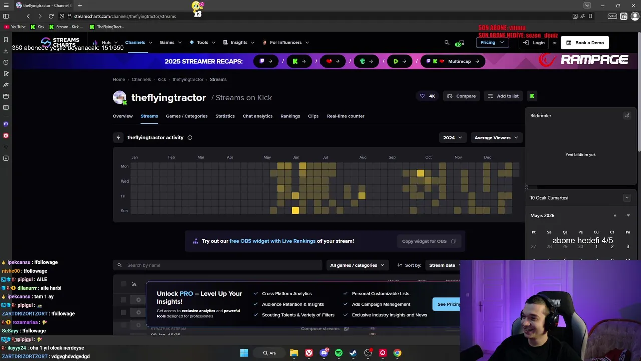Open a new tab with the plus button
The width and height of the screenshot is (641, 361).
click(x=80, y=5)
